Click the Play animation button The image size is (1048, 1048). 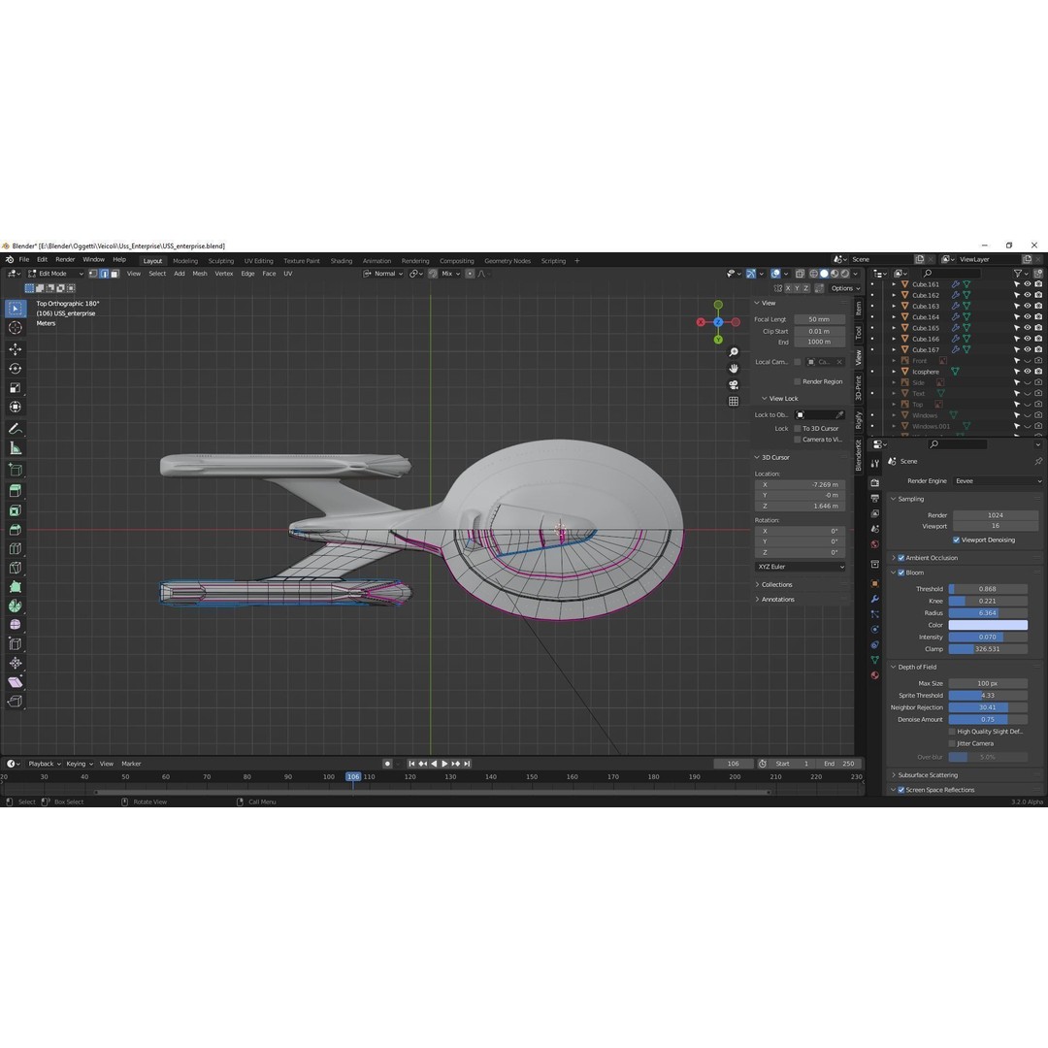pos(444,764)
